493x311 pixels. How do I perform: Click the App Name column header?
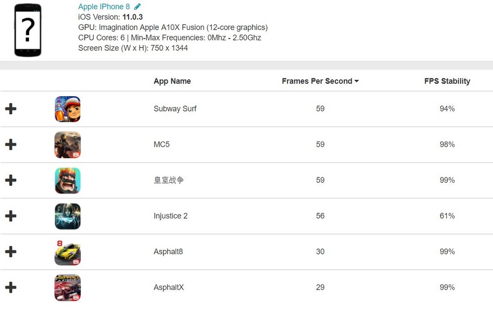tap(172, 81)
